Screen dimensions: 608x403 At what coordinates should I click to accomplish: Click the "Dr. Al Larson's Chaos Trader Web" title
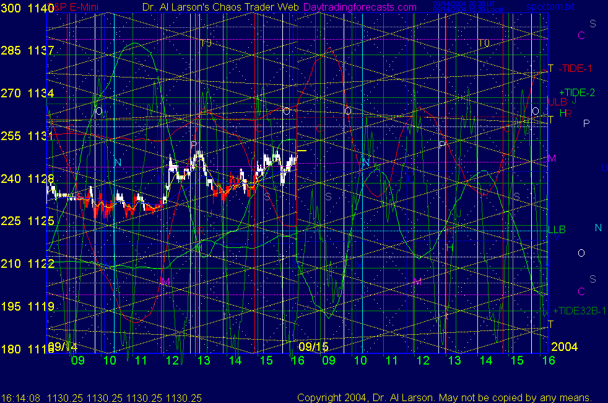tap(220, 7)
